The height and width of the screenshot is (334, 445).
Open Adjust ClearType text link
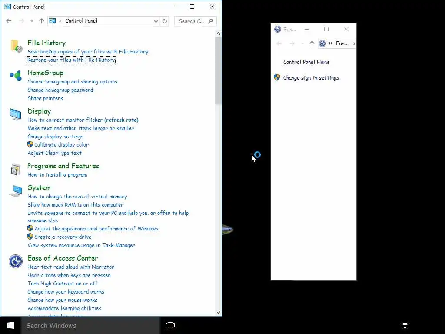pos(54,153)
